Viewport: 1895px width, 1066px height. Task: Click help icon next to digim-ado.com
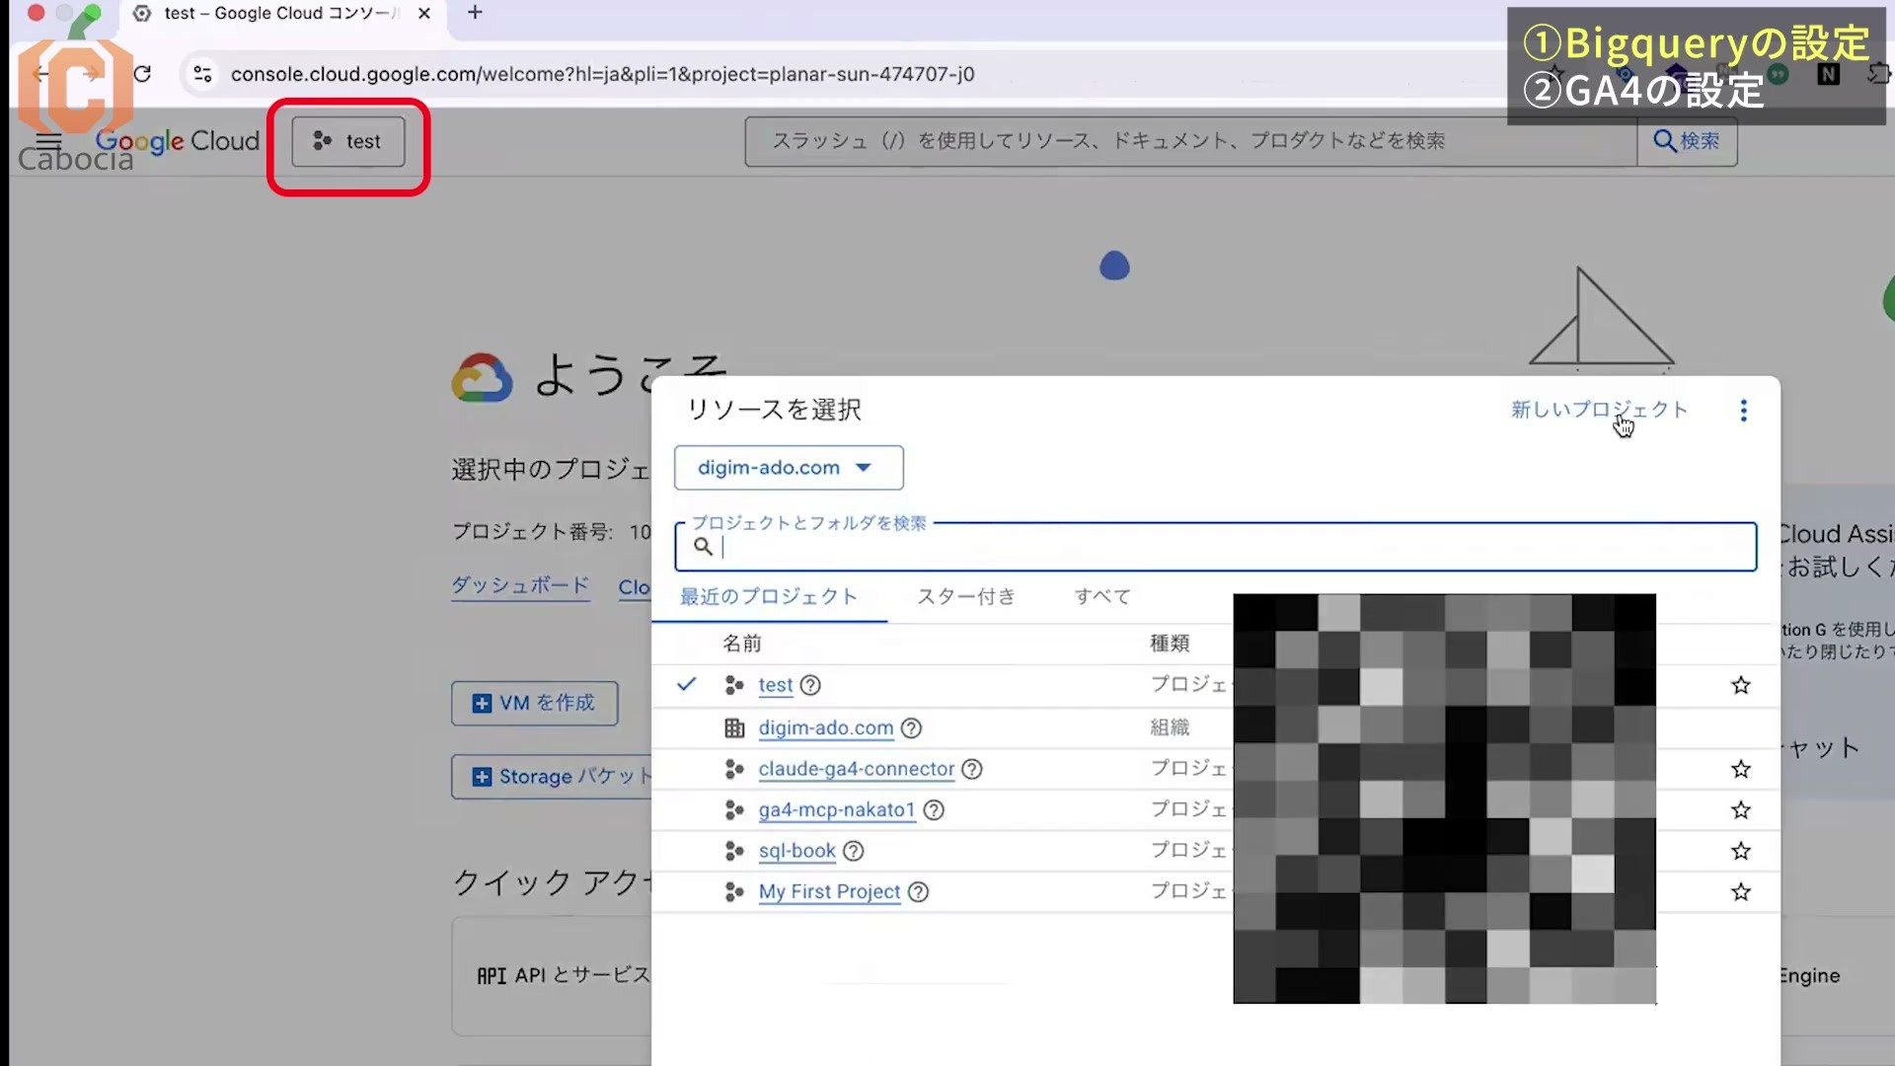pyautogui.click(x=912, y=728)
